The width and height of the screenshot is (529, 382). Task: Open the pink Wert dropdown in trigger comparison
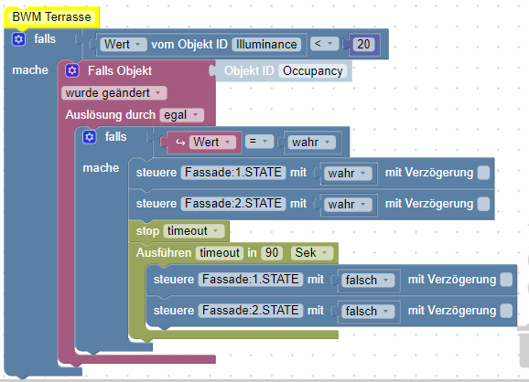[211, 143]
